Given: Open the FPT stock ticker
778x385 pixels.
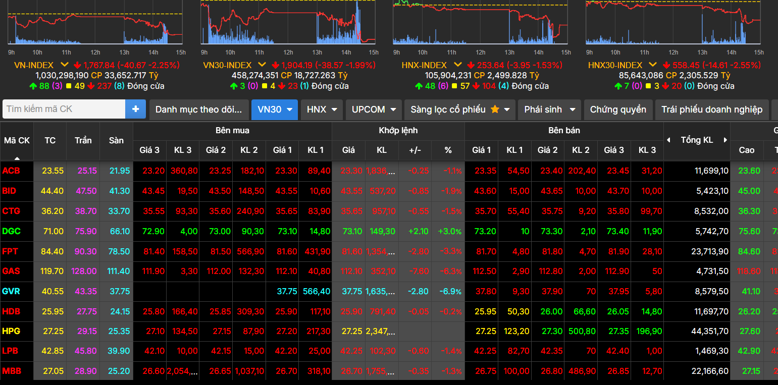Looking at the screenshot, I should pos(11,251).
